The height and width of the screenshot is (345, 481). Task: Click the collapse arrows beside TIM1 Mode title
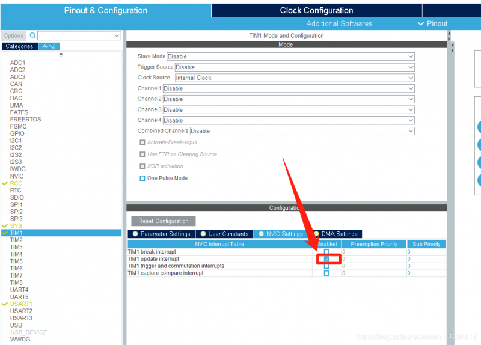(x=449, y=36)
